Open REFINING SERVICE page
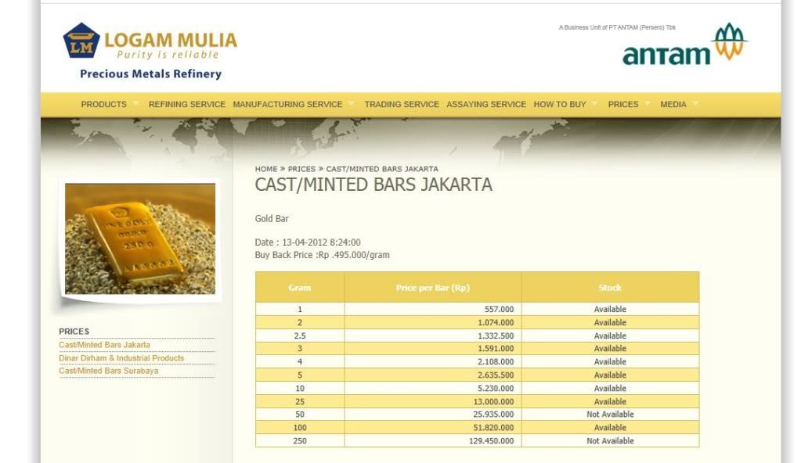Image resolution: width=801 pixels, height=463 pixels. point(187,104)
